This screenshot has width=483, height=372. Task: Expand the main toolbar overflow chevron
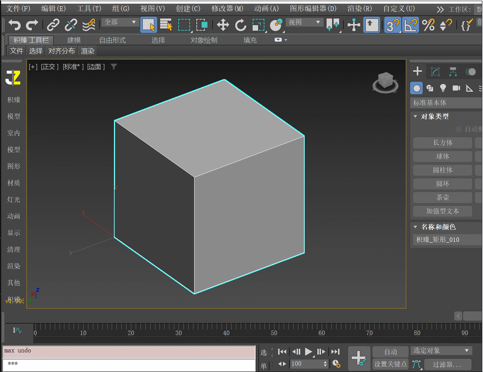pyautogui.click(x=440, y=9)
